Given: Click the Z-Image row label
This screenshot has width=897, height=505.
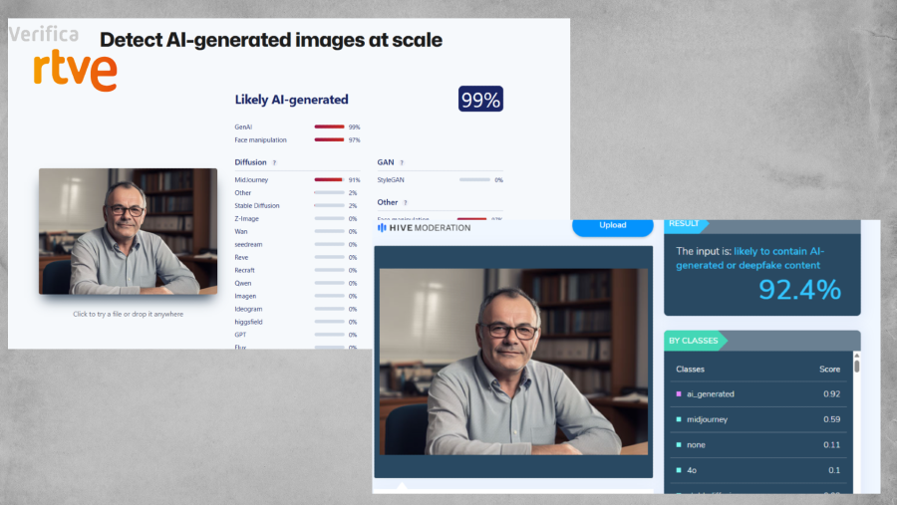Looking at the screenshot, I should click(246, 219).
